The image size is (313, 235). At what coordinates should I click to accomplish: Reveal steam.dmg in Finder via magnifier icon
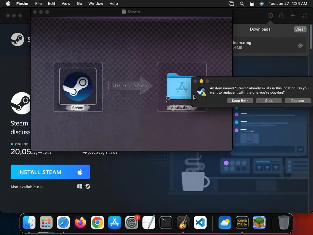(x=300, y=46)
